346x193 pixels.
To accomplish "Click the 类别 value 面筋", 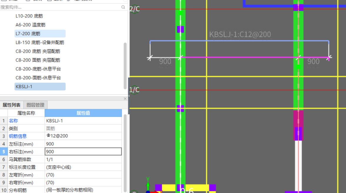I will 83,129.
